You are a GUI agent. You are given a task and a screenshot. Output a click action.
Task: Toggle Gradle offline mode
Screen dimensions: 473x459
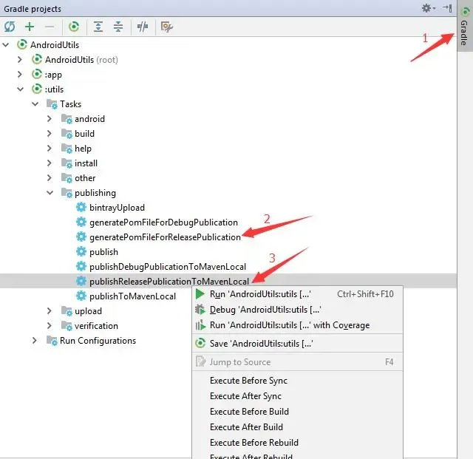click(141, 27)
